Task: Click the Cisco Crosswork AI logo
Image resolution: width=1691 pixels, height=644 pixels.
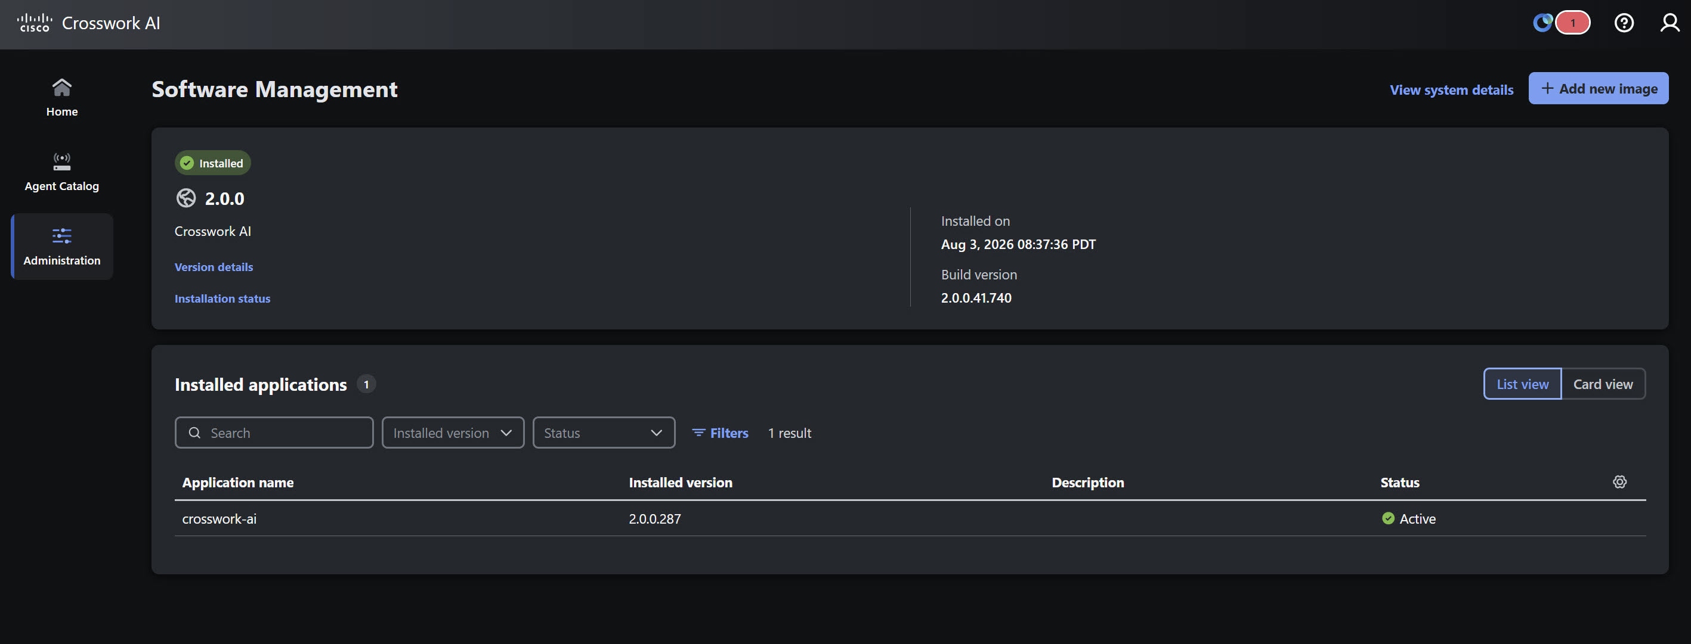Action: [88, 23]
